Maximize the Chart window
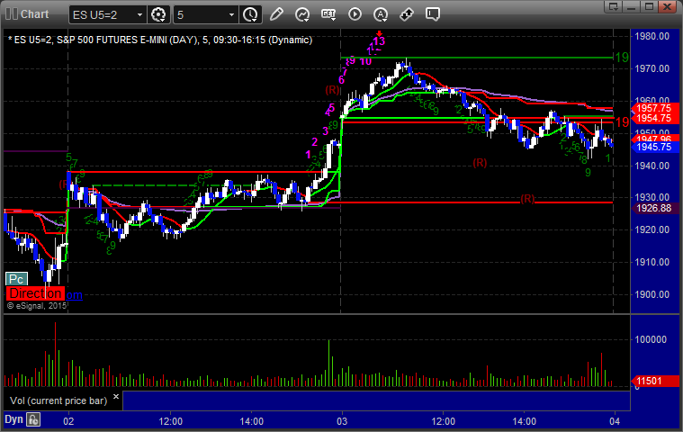Screen dimensions: 683x432 tap(649, 6)
